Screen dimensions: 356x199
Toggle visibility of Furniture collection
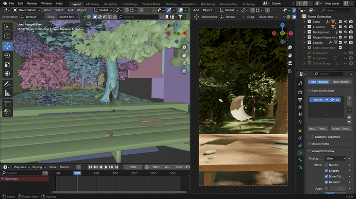coord(346,27)
